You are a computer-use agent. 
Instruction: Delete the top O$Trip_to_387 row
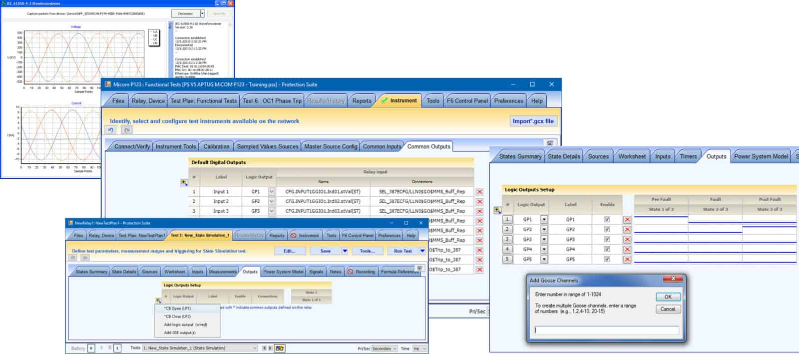(479, 250)
